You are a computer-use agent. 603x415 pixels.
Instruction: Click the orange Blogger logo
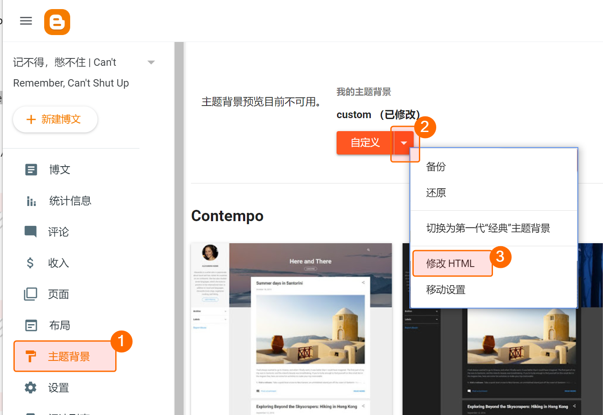click(57, 22)
